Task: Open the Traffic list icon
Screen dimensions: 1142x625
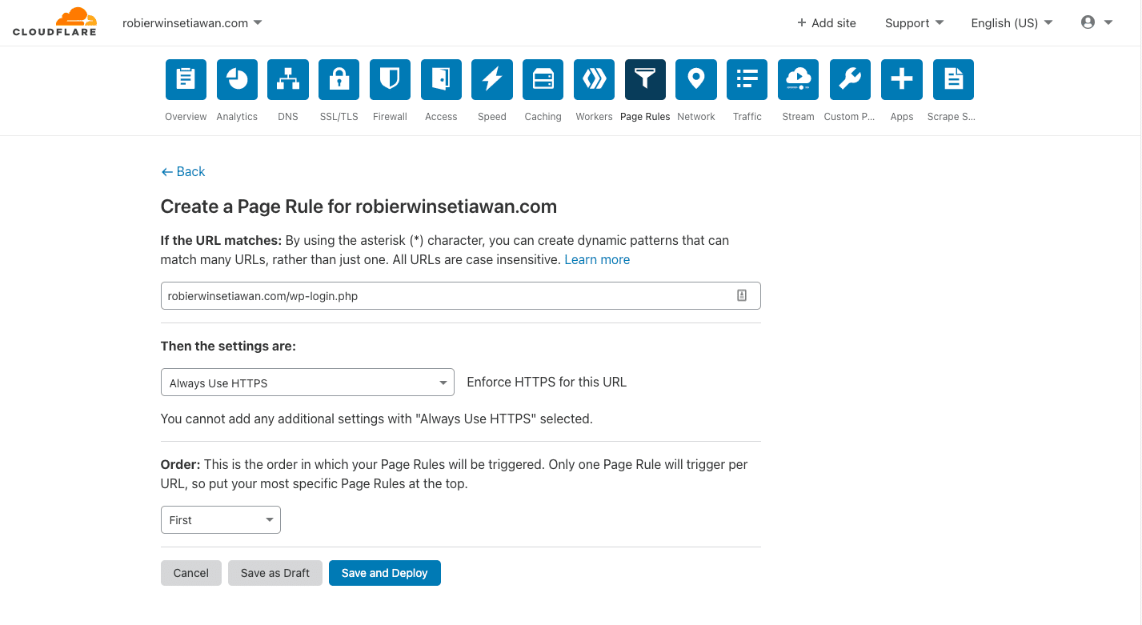Action: click(x=747, y=79)
